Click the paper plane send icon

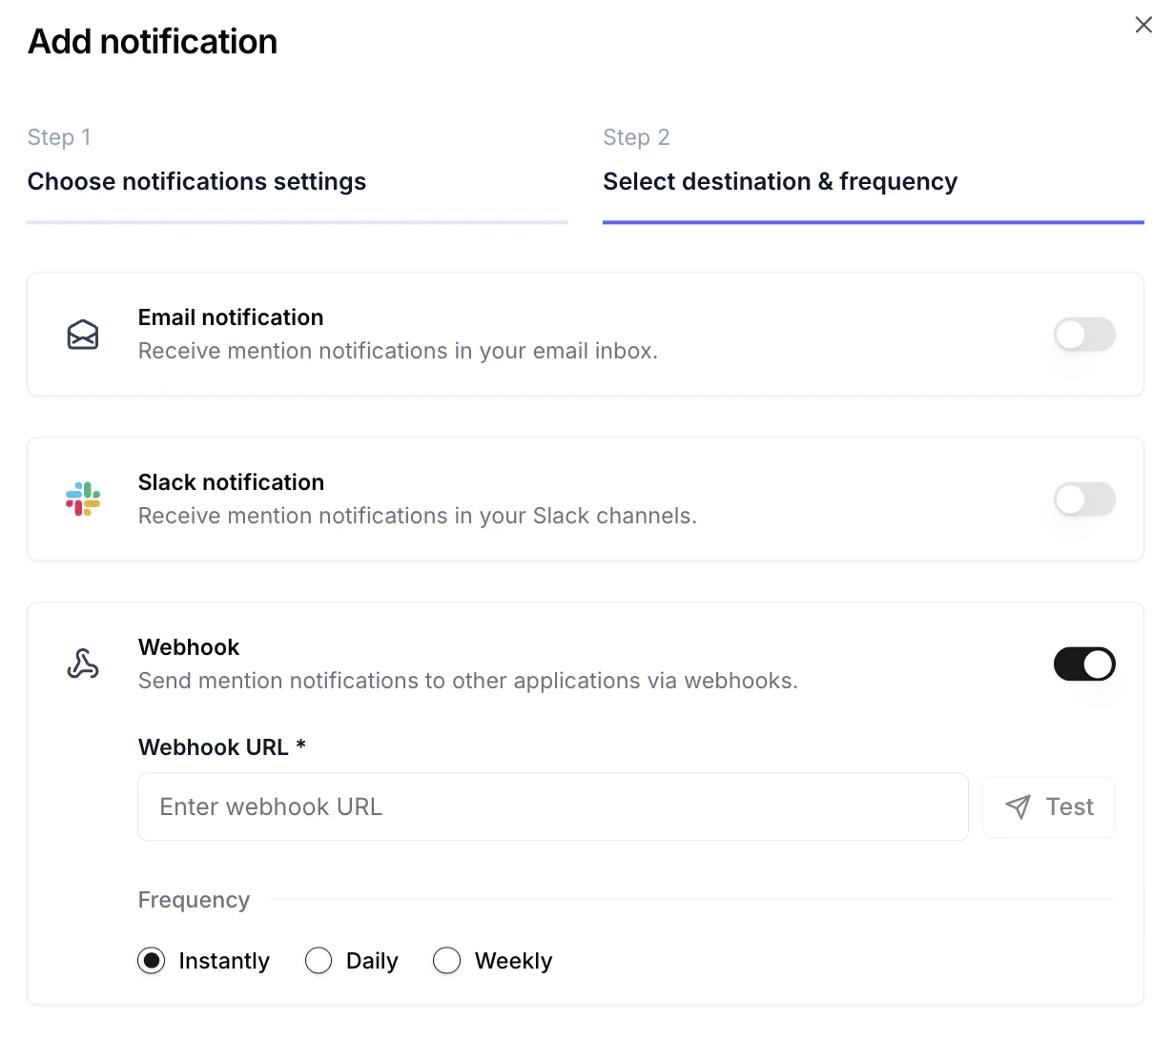coord(1018,806)
